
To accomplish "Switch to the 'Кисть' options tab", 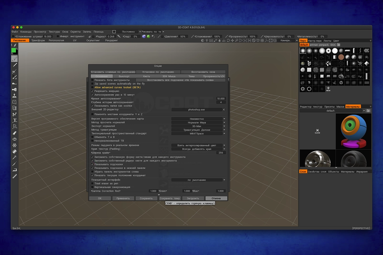I will pos(146,76).
